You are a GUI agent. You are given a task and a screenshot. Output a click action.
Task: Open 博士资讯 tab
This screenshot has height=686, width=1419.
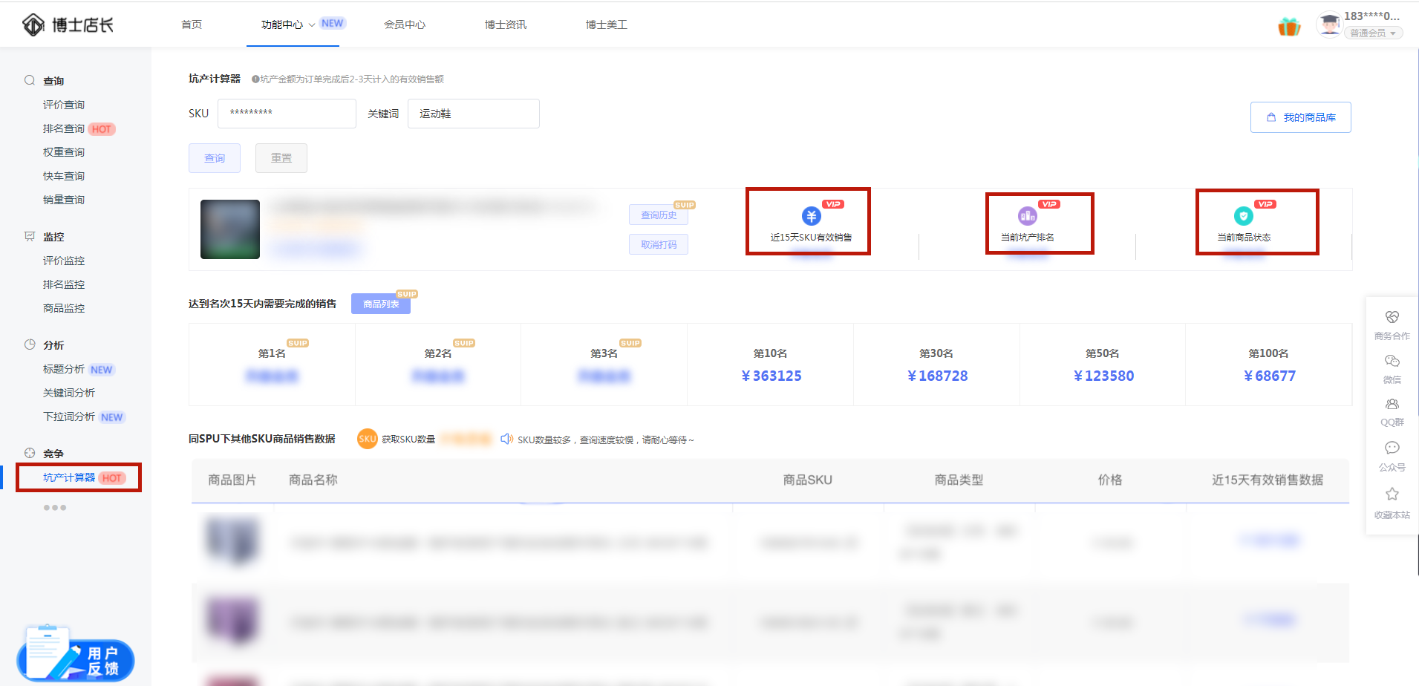tap(506, 24)
